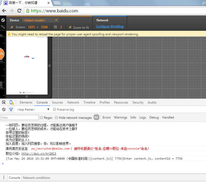The height and width of the screenshot is (182, 206).
Task: Switch to the Timeline tab
Action: (89, 102)
